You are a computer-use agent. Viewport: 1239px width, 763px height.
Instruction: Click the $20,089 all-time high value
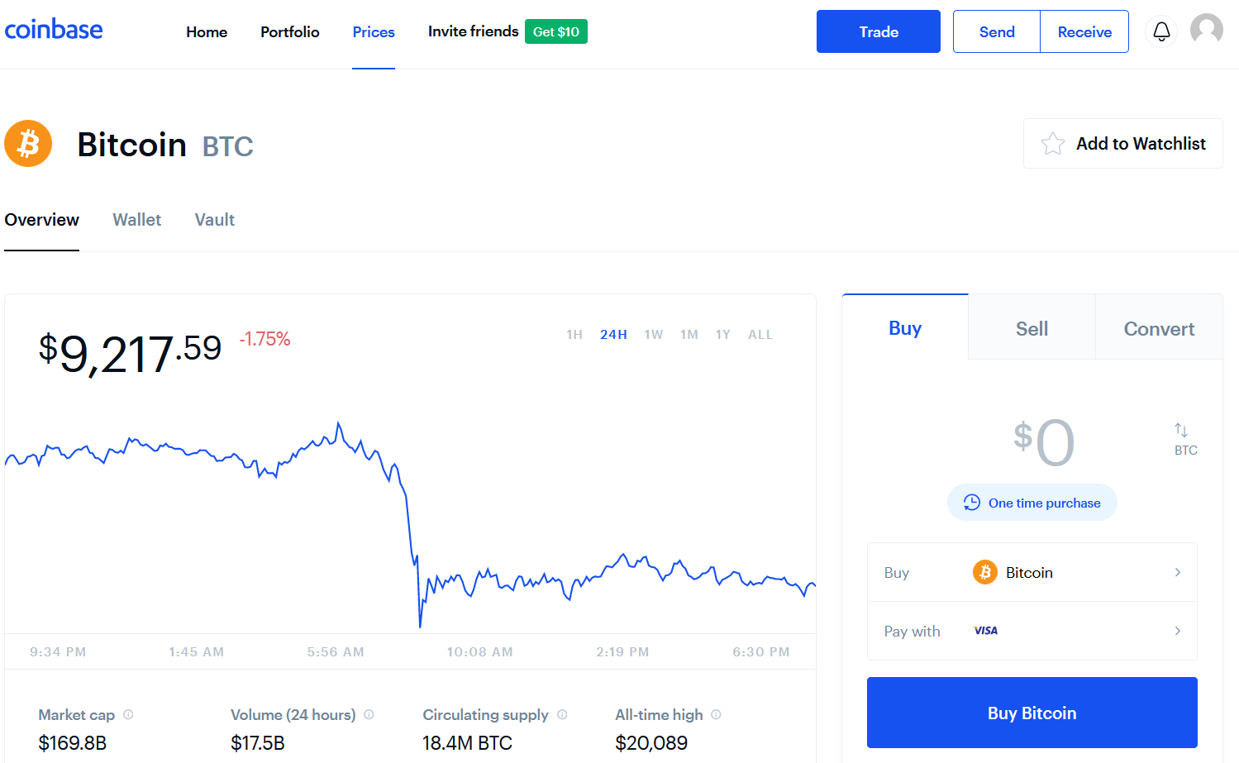pyautogui.click(x=651, y=743)
